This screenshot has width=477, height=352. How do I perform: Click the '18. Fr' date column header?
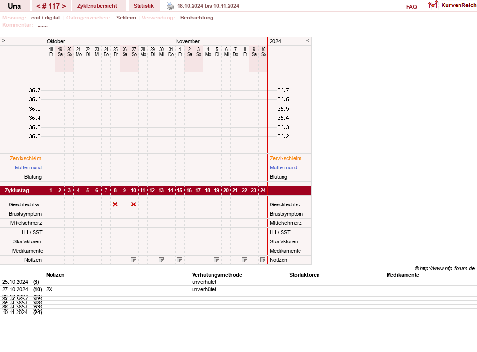click(x=51, y=52)
